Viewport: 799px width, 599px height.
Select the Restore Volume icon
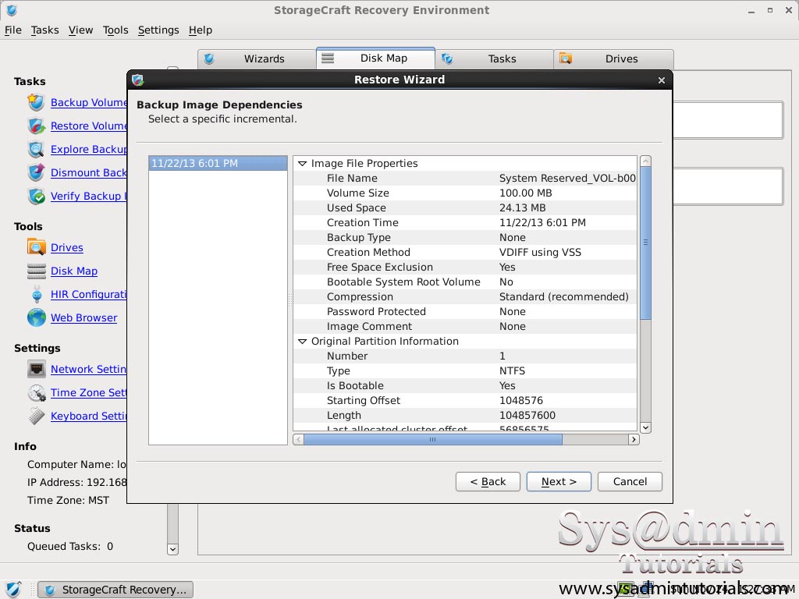(x=36, y=126)
